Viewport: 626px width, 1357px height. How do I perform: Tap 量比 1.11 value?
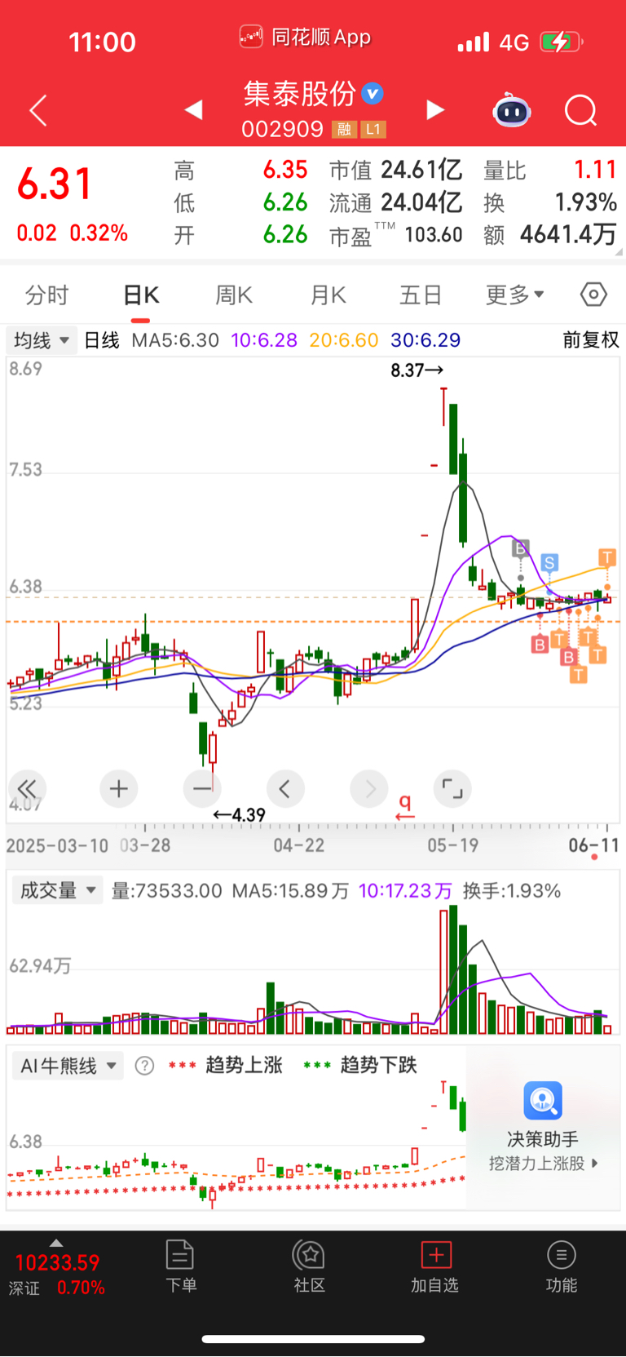tap(595, 170)
